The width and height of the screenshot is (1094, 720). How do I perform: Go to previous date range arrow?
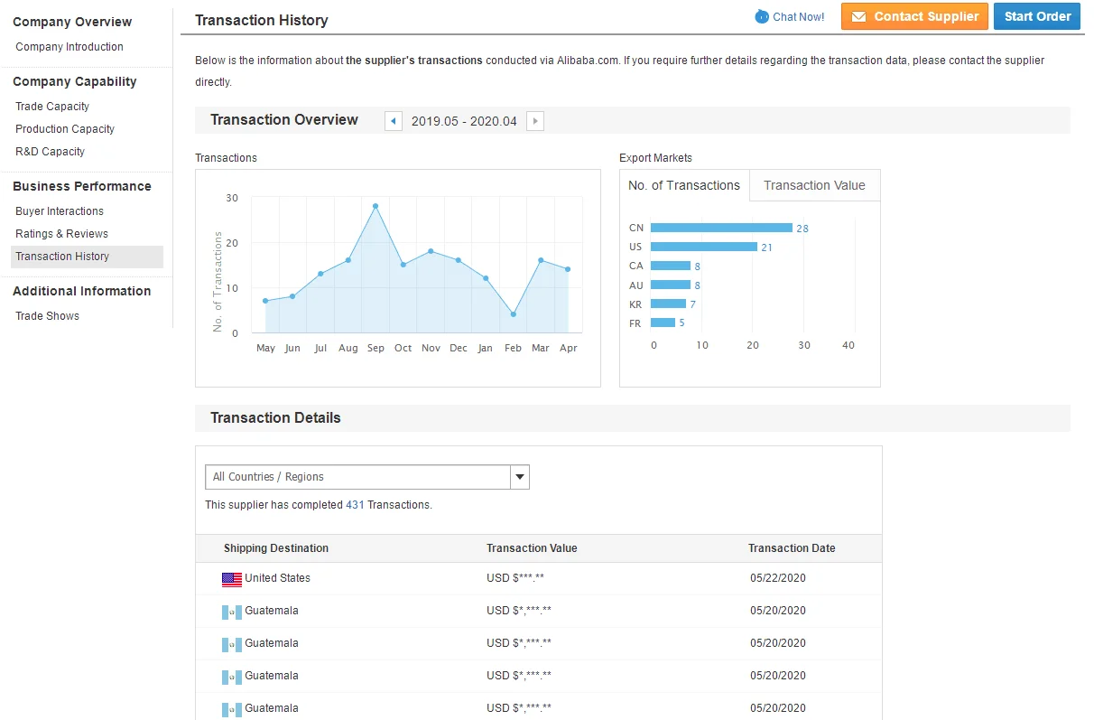pyautogui.click(x=394, y=121)
